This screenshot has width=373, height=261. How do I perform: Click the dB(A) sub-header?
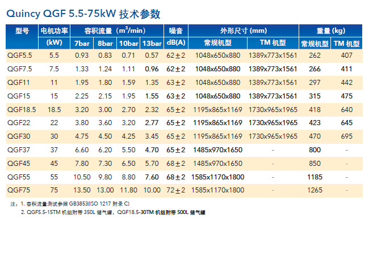[176, 42]
